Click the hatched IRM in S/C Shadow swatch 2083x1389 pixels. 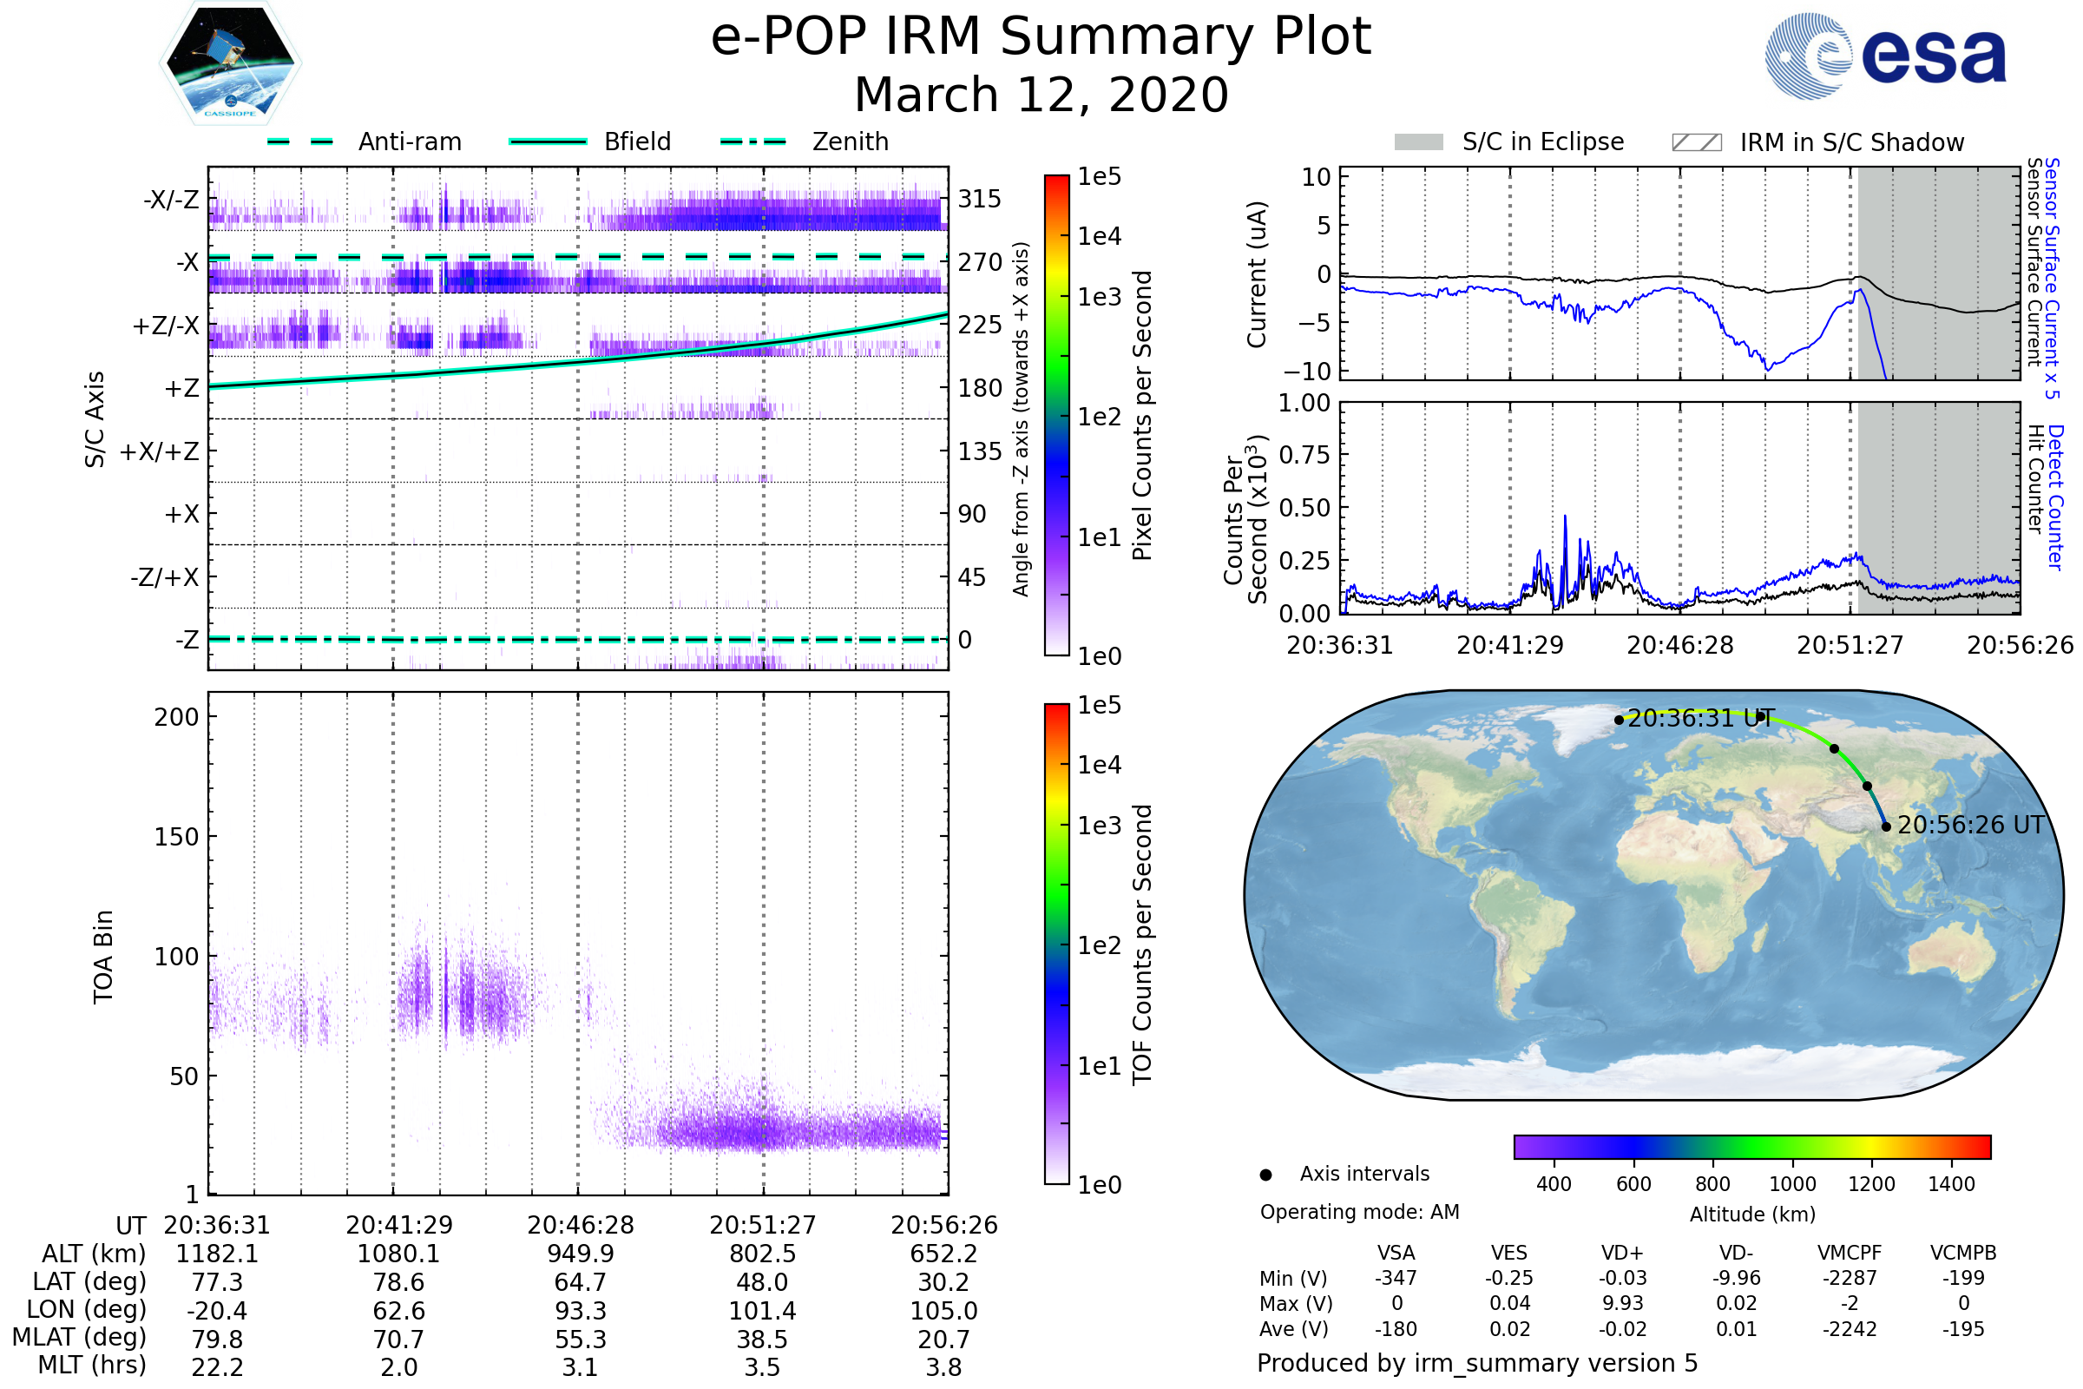point(1696,142)
